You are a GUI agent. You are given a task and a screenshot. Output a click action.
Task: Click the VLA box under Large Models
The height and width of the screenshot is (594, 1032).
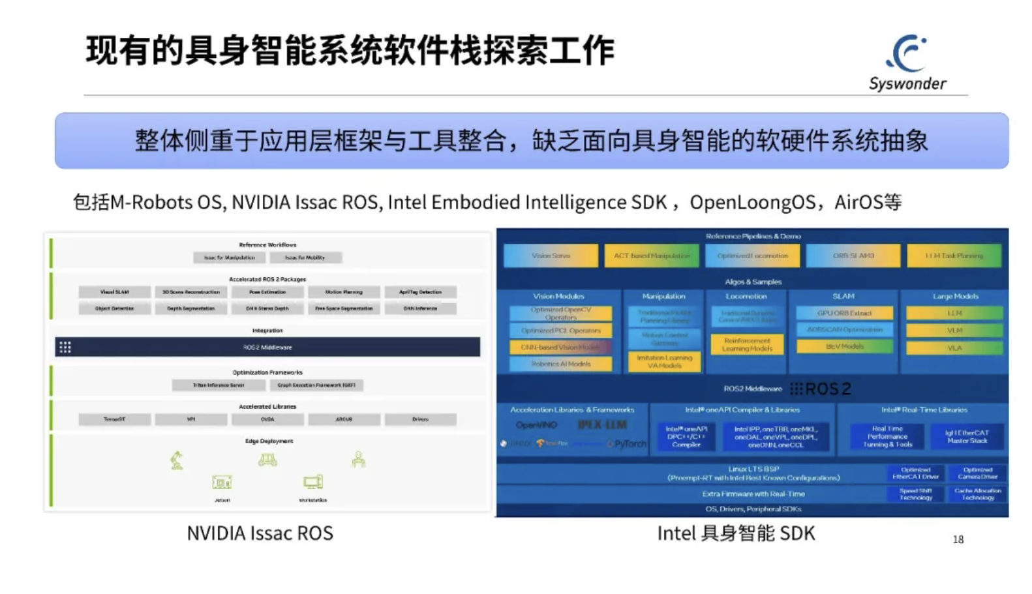pos(954,348)
